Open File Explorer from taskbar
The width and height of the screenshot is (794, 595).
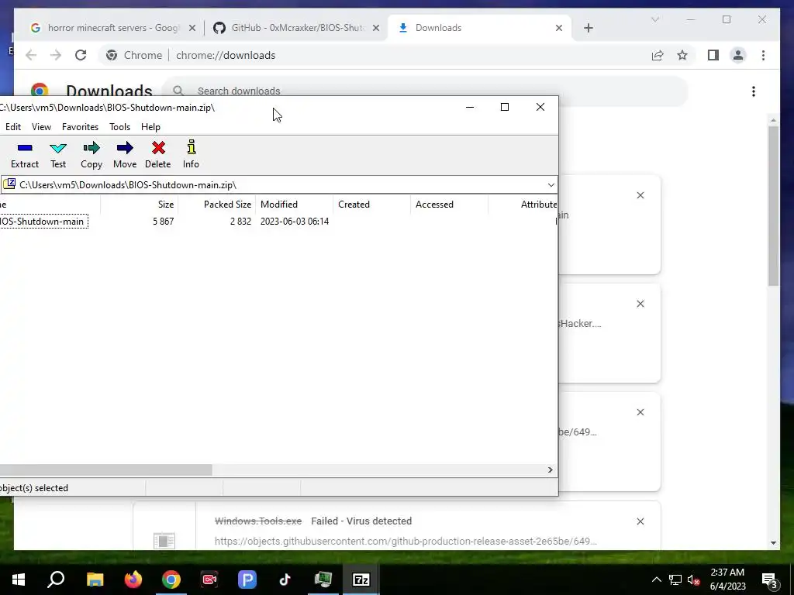[95, 580]
